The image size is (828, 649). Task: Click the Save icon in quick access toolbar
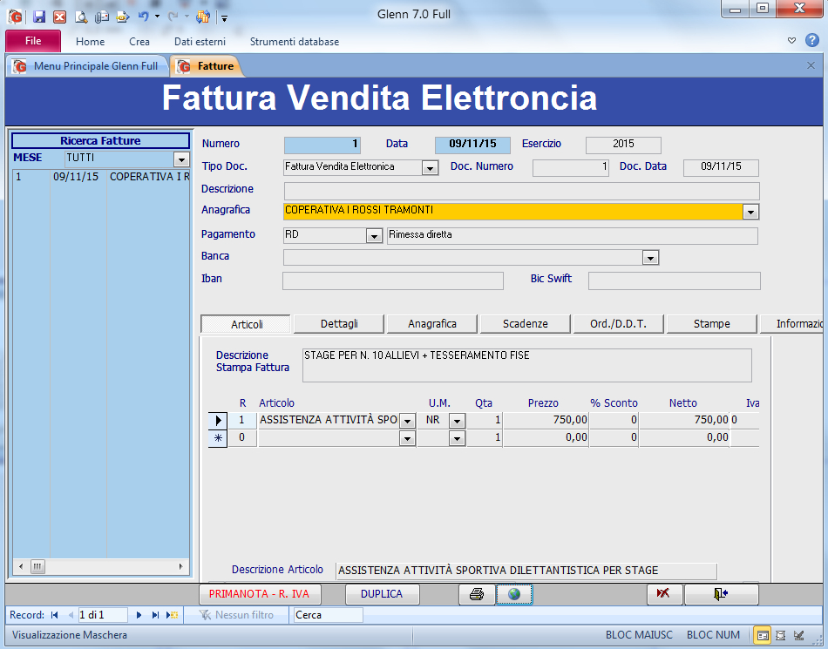tap(38, 17)
